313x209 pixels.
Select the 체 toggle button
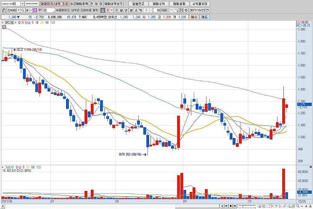(96, 4)
